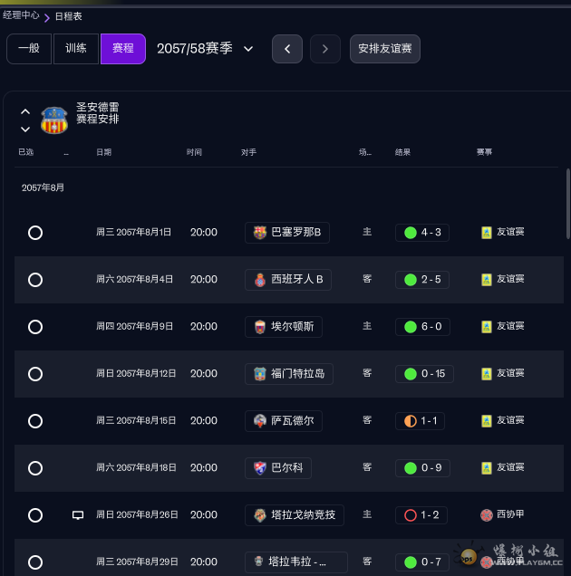Click the 巴塞罗那B team badge
Image resolution: width=571 pixels, height=576 pixels.
[260, 233]
